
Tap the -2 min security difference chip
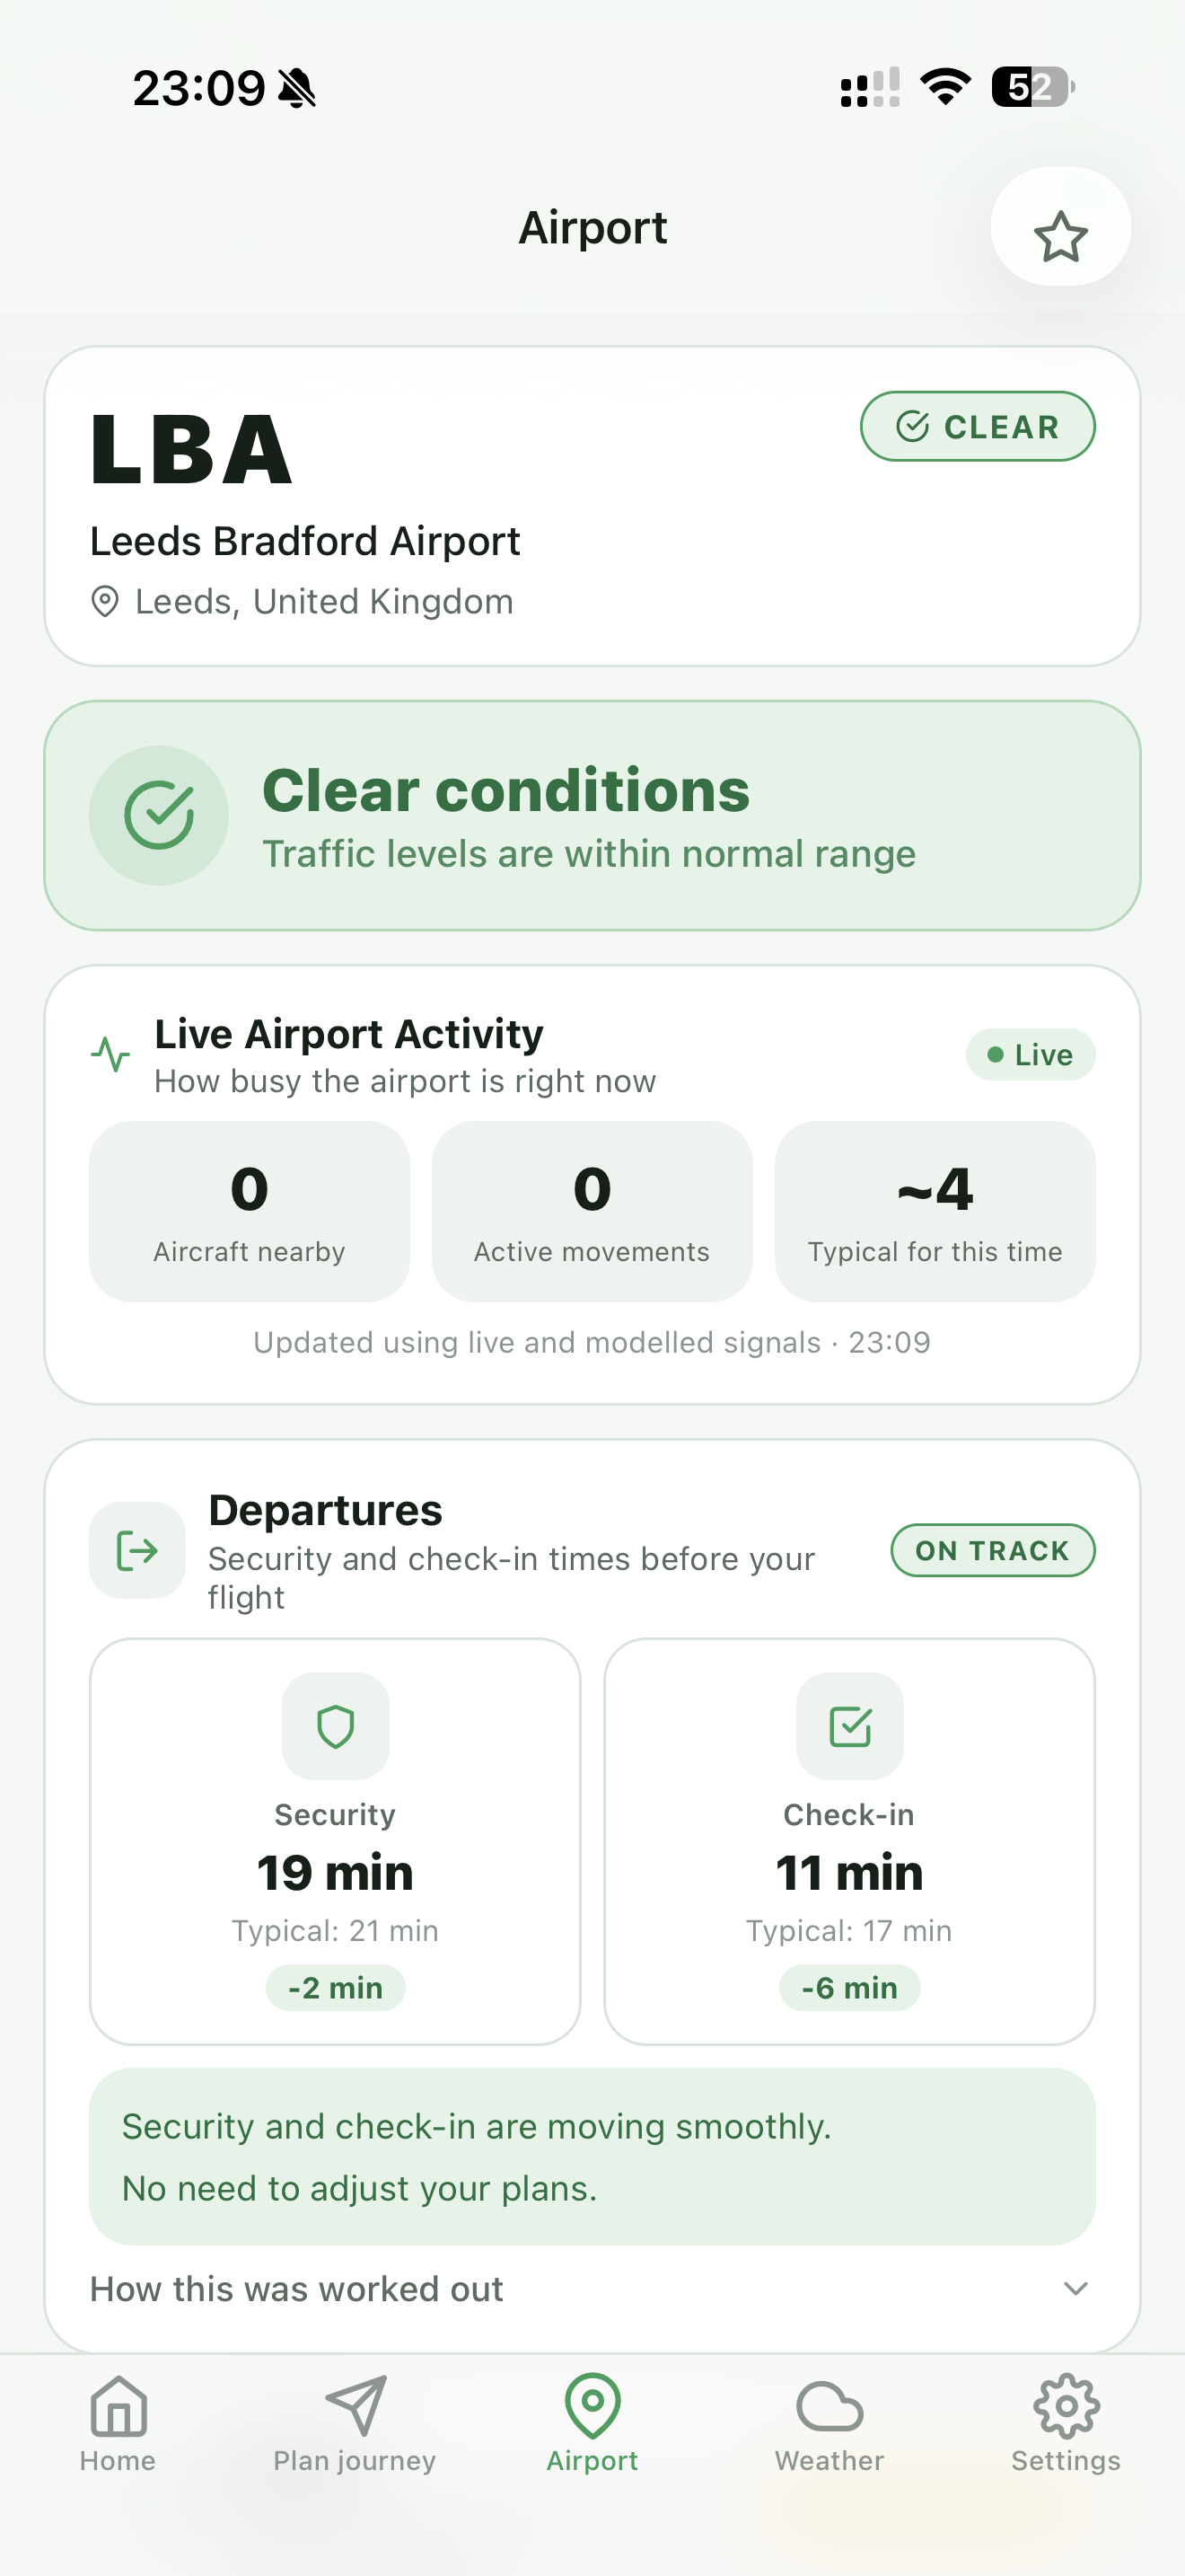click(x=336, y=1988)
